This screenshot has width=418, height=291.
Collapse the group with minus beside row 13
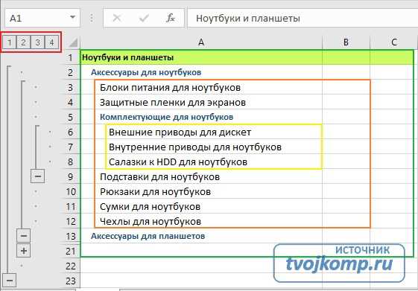click(x=23, y=236)
